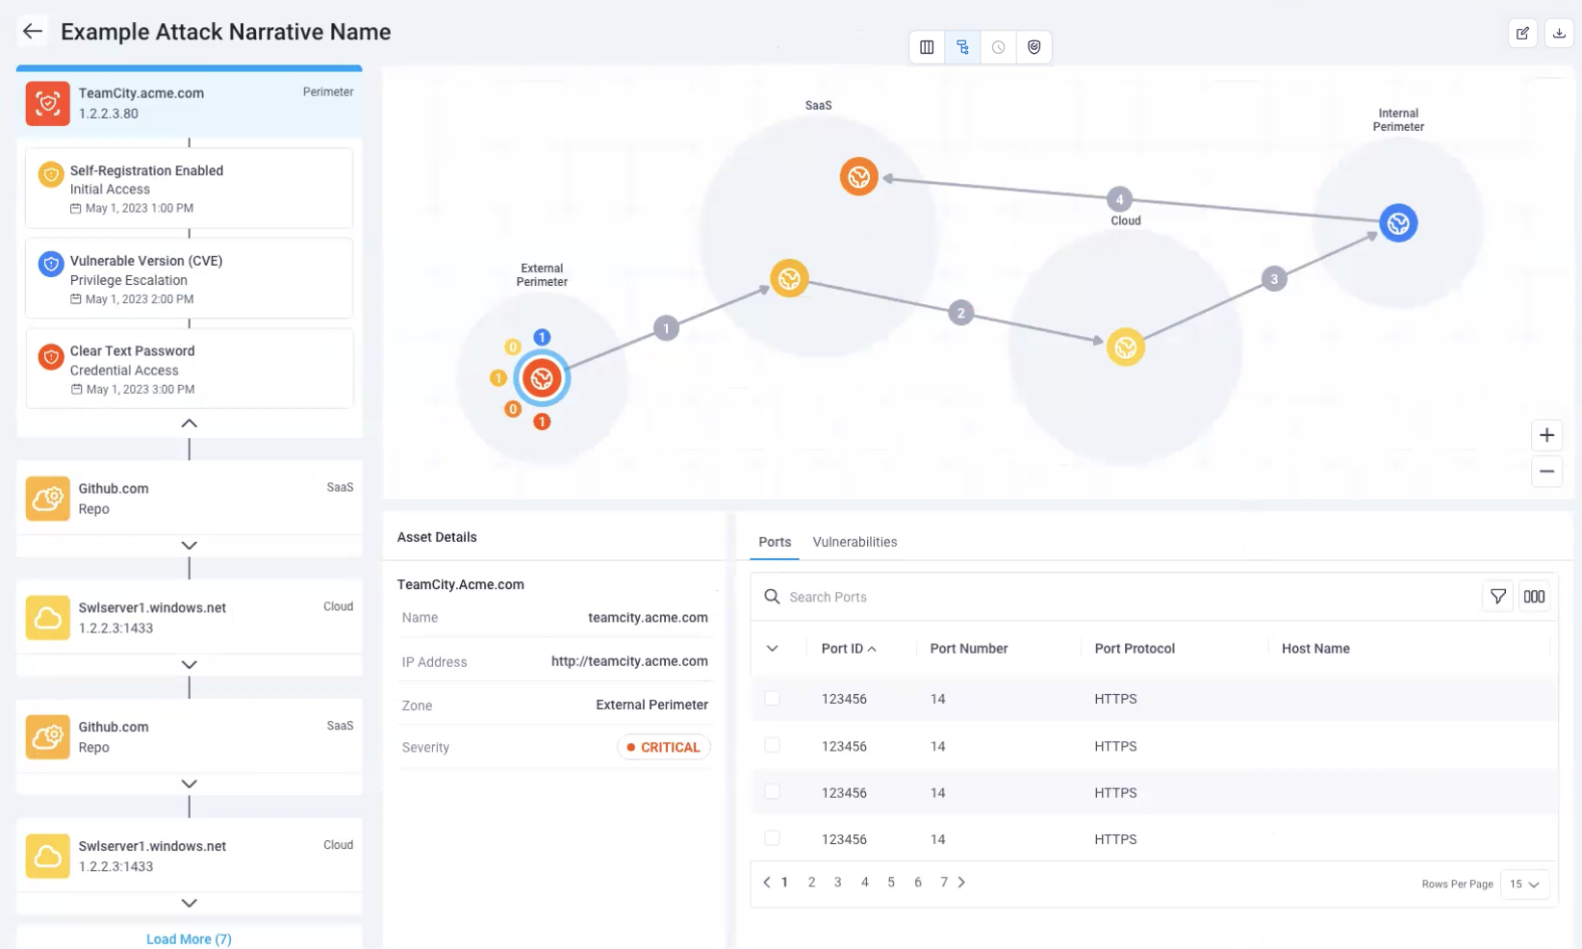Click the External Perimeter zone value
1582x949 pixels.
[x=651, y=705]
